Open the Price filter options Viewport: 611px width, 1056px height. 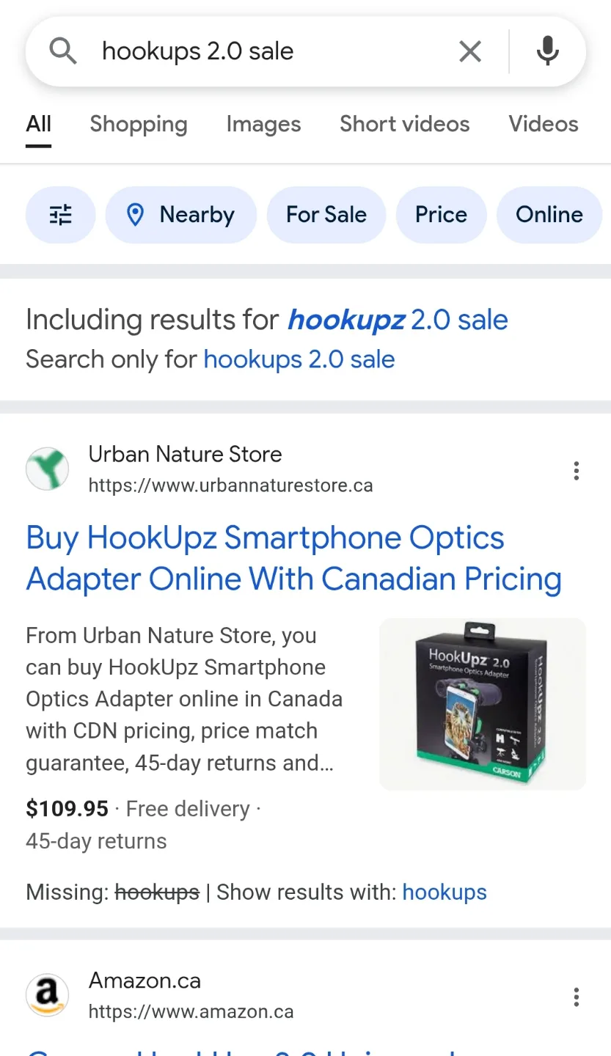tap(441, 214)
